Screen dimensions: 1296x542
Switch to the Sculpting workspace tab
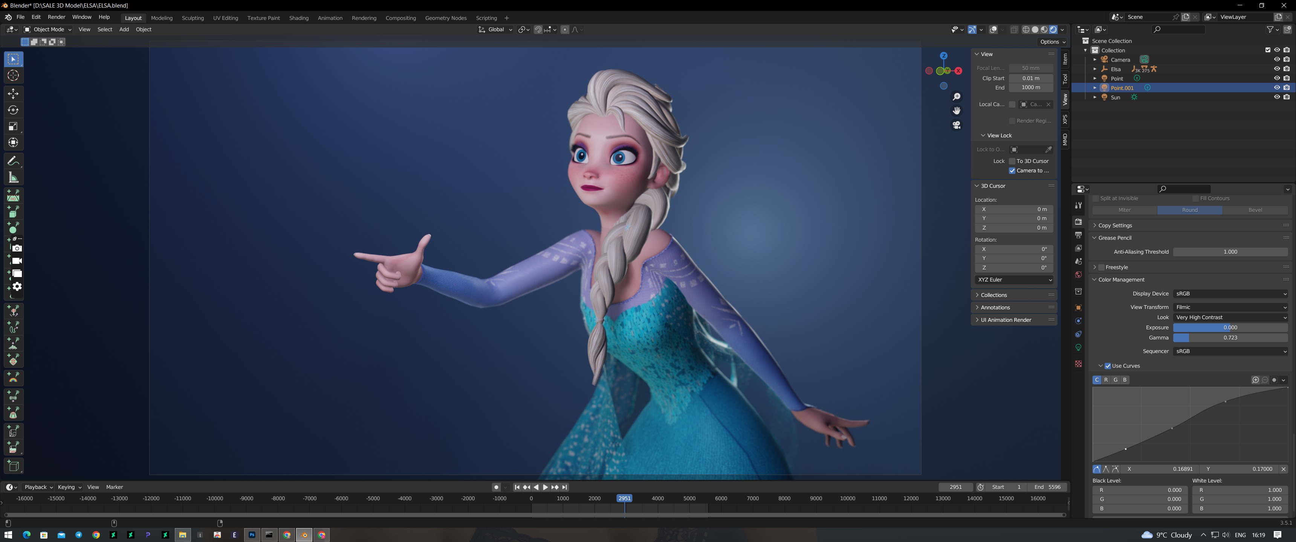coord(193,18)
